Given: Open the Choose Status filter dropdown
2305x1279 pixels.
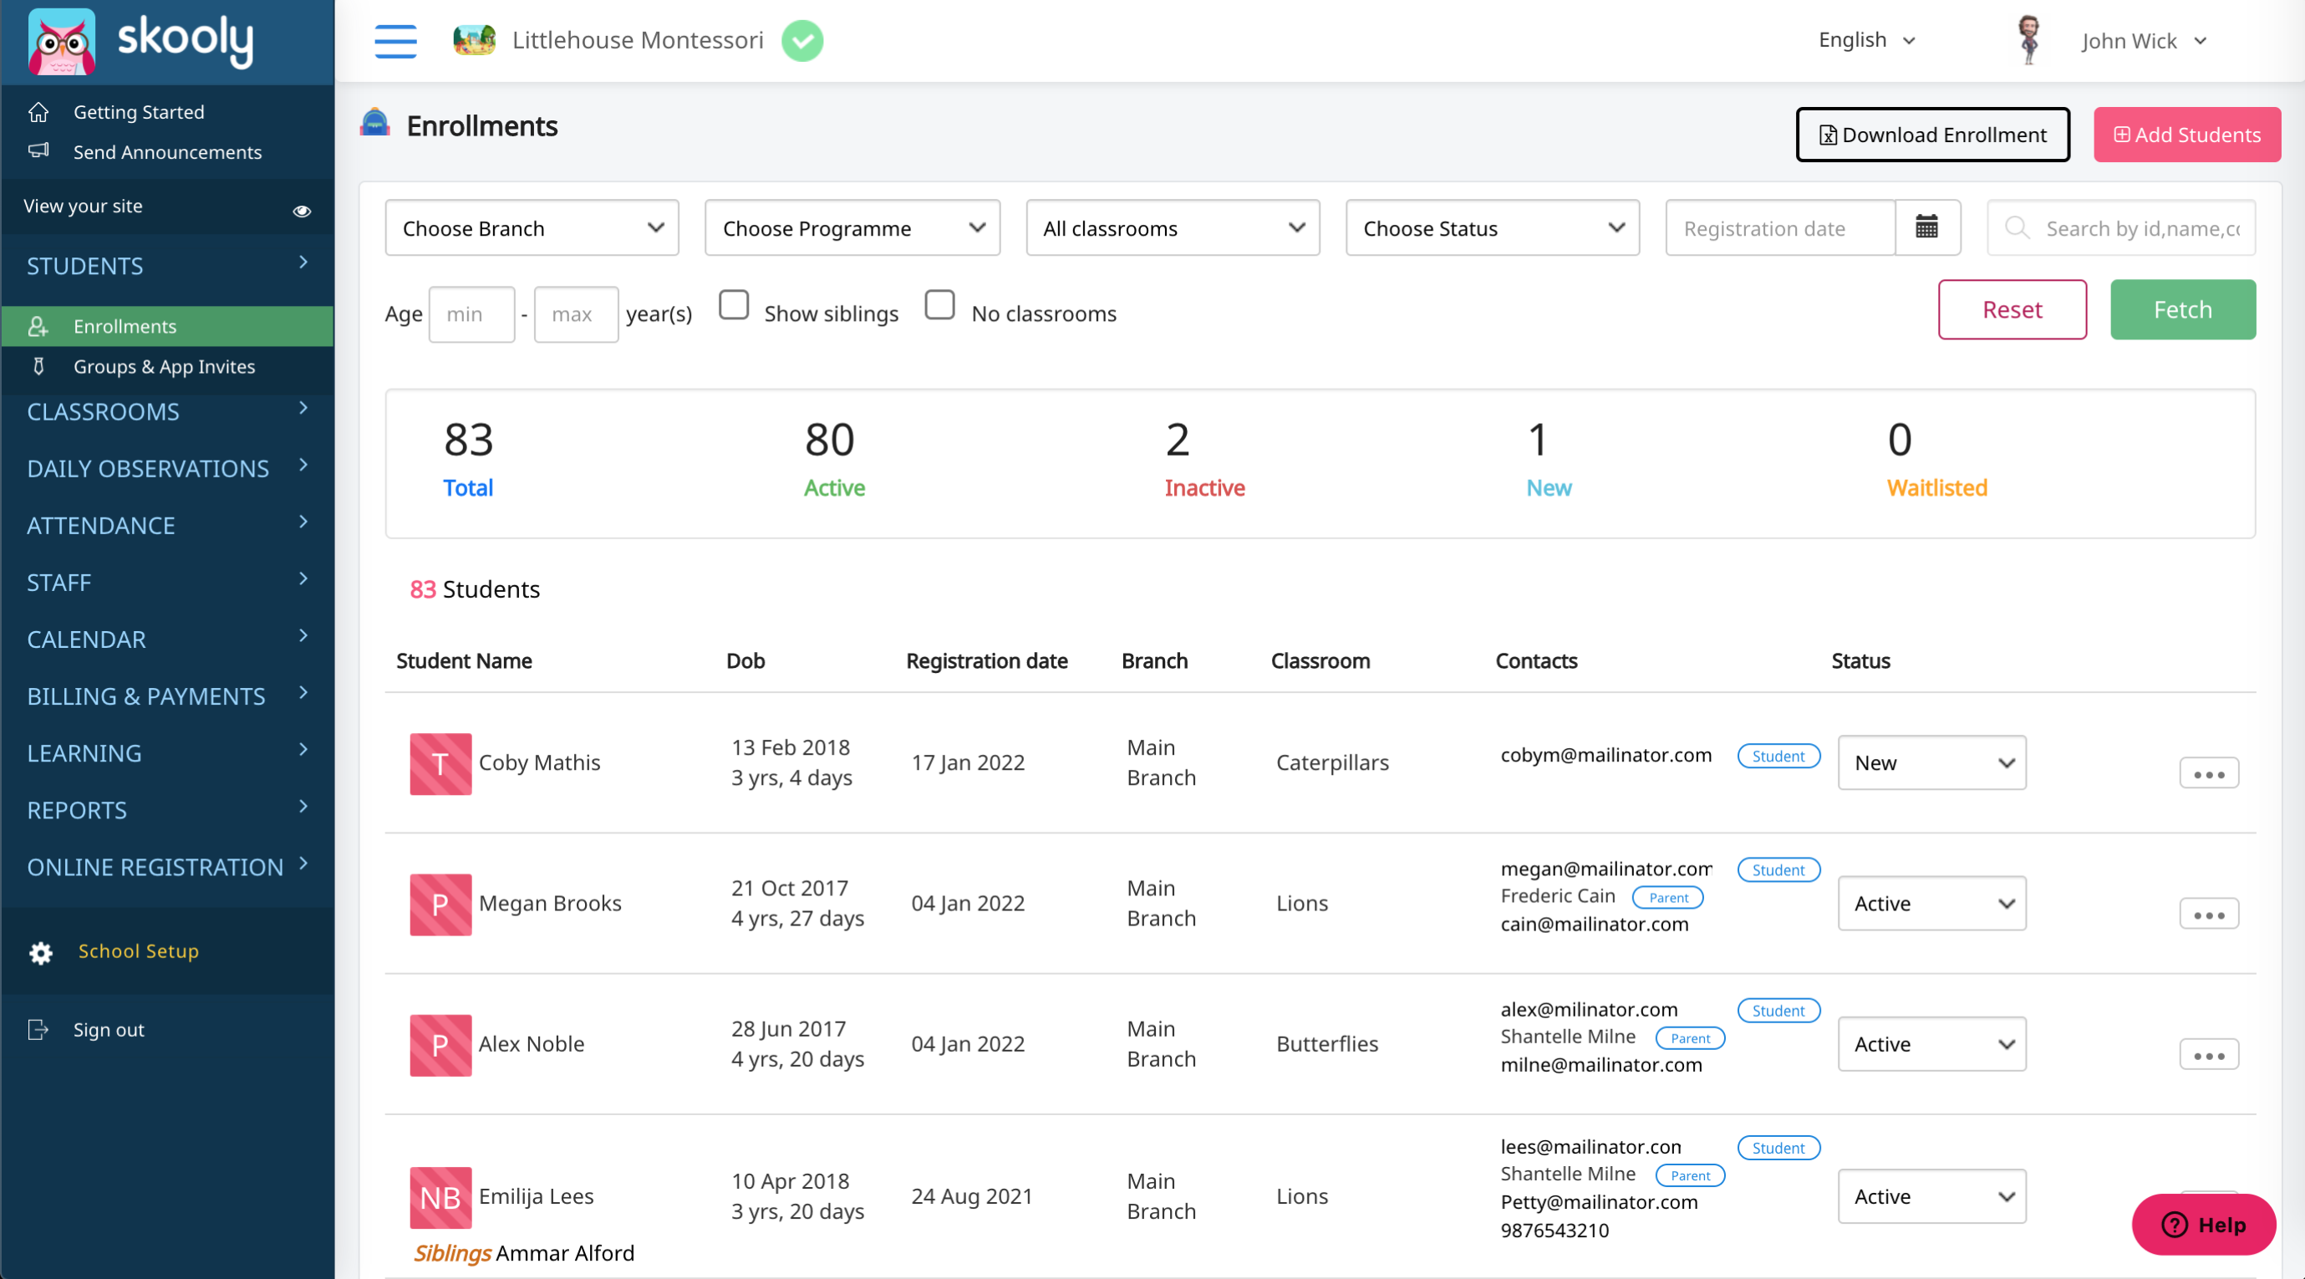Looking at the screenshot, I should [x=1492, y=228].
